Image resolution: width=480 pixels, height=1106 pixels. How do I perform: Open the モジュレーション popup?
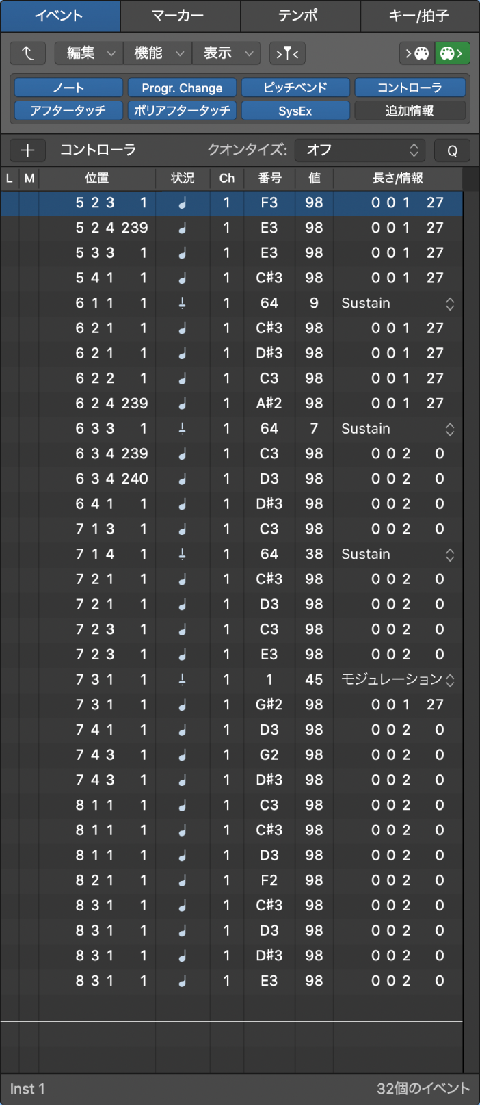(397, 680)
